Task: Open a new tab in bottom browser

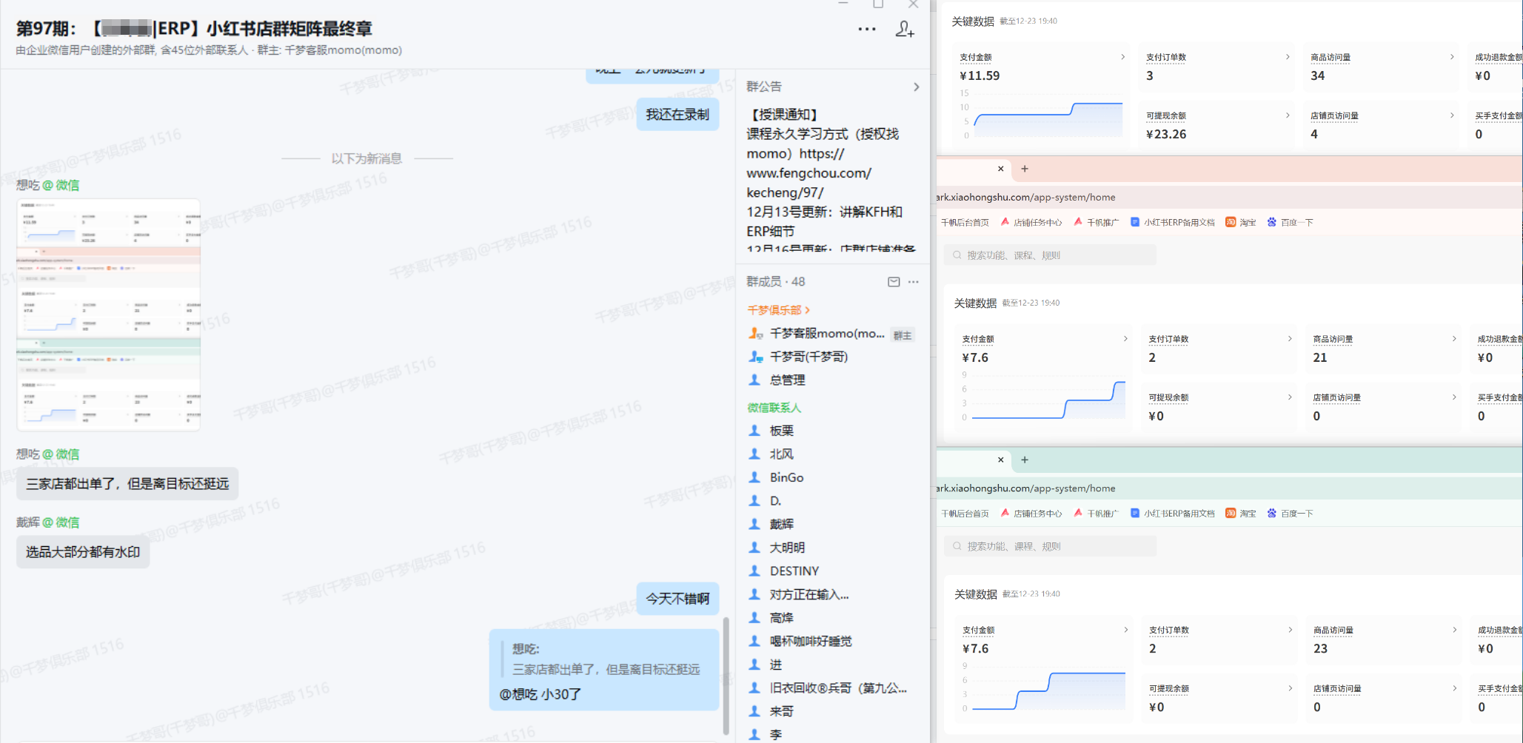Action: click(1025, 460)
